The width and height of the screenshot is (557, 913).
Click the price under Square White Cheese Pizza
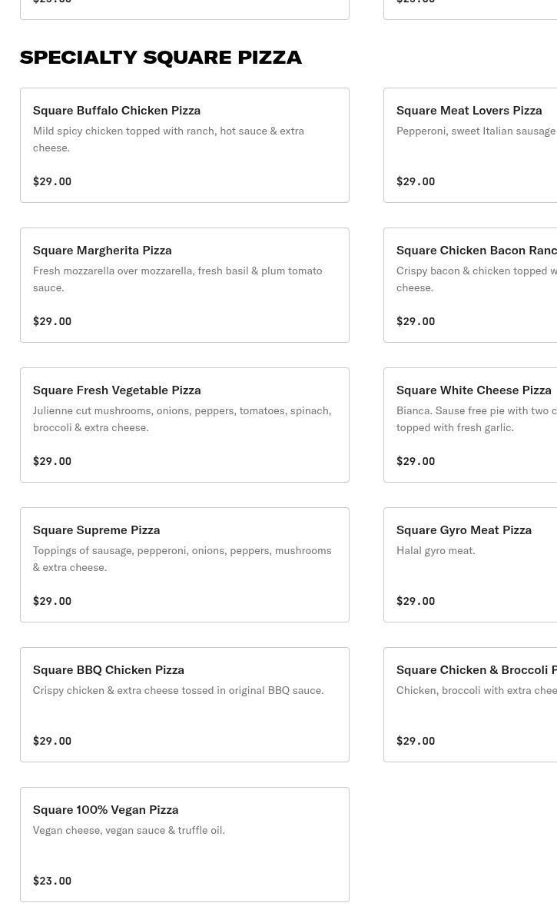pyautogui.click(x=416, y=462)
